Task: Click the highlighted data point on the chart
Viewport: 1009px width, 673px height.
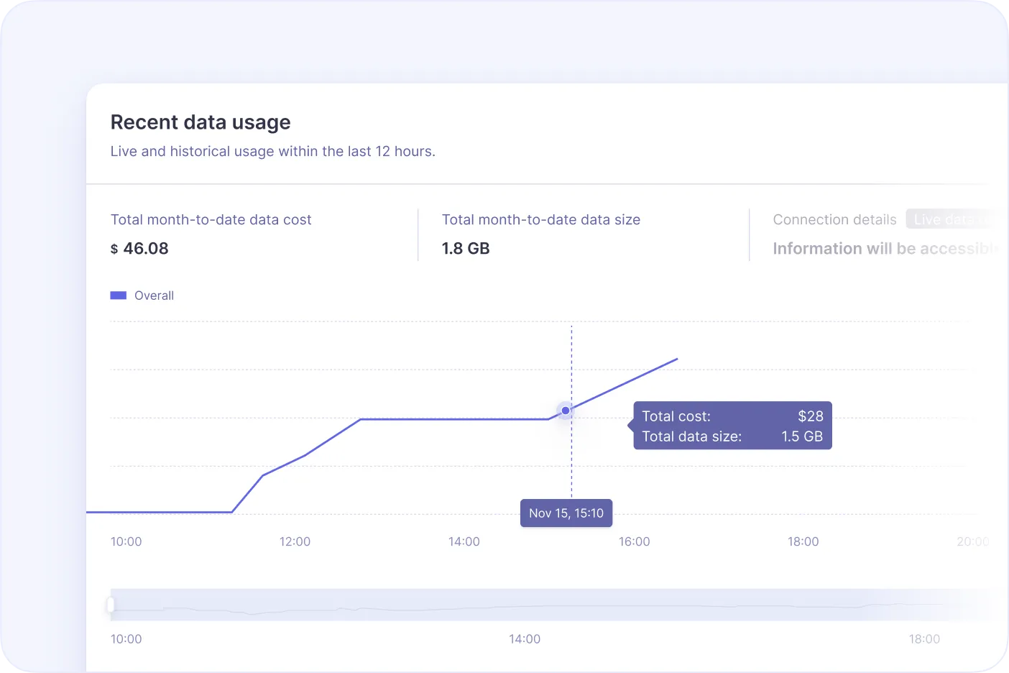Action: coord(566,411)
